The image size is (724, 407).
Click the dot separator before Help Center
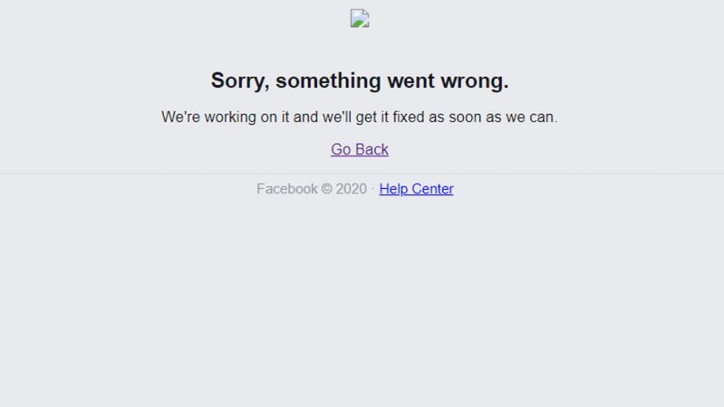373,189
